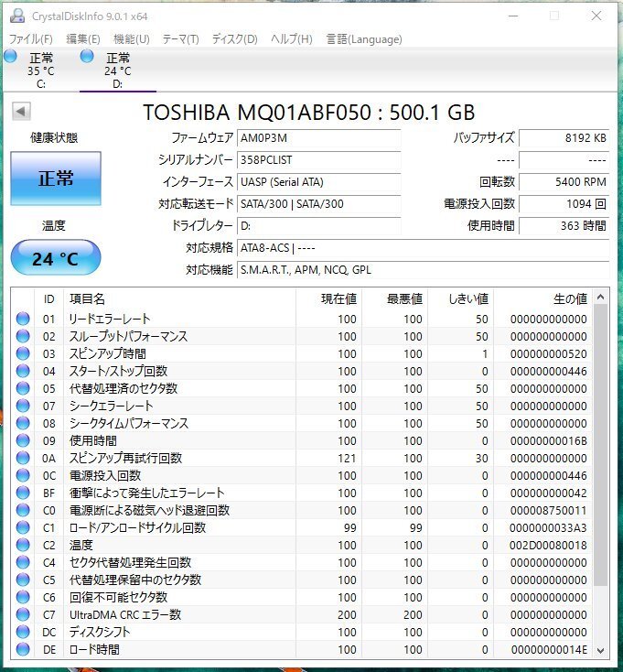Click status orb for ID 01 リードエラーレート
This screenshot has width=623, height=672.
(23, 319)
